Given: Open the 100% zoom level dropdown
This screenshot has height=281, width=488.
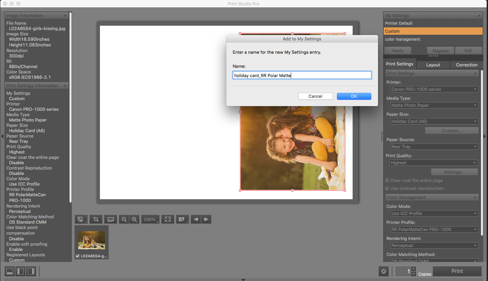Looking at the screenshot, I should click(150, 219).
